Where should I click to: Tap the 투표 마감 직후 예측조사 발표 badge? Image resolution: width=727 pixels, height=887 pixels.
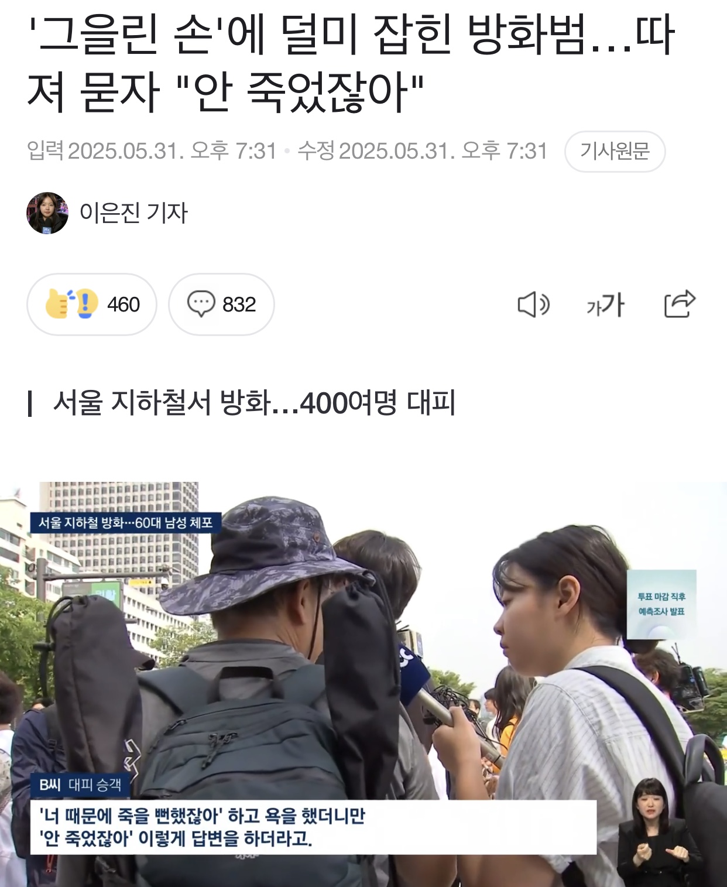661,604
